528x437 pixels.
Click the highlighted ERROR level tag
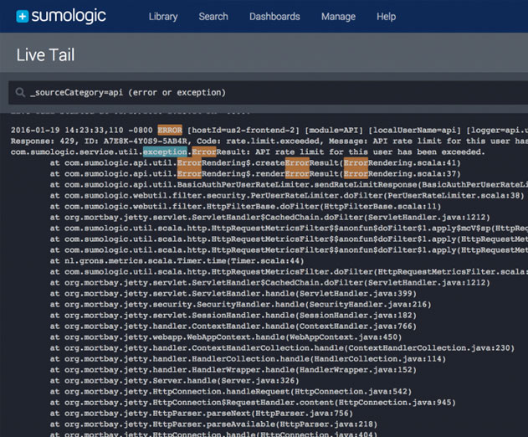[170, 130]
